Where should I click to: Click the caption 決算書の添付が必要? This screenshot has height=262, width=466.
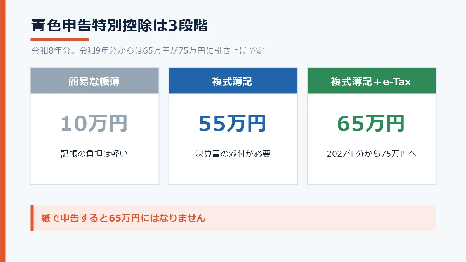[233, 154]
